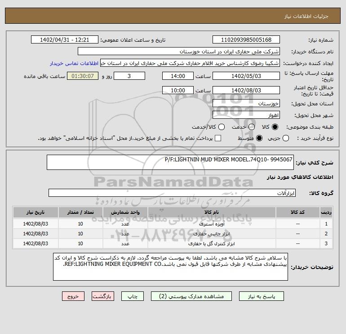Click the deadline time field 14:00
Viewport: 346px width, 334px height.
point(178,76)
